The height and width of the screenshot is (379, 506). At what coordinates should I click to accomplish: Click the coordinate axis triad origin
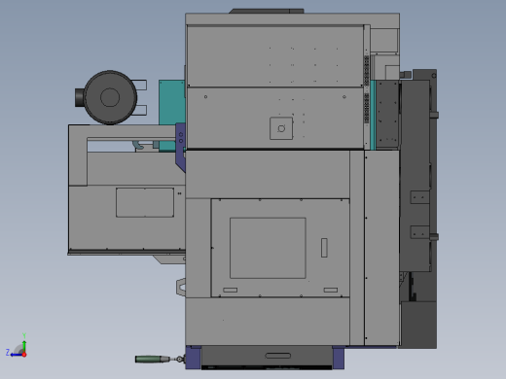pyautogui.click(x=24, y=355)
